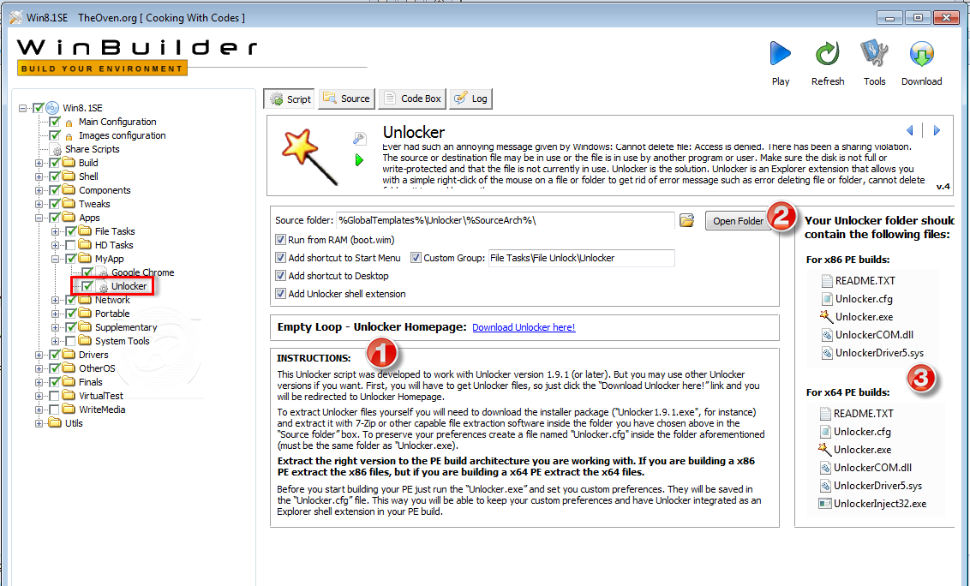This screenshot has height=586, width=970.
Task: Select the Tweaks tree item
Action: (x=94, y=204)
